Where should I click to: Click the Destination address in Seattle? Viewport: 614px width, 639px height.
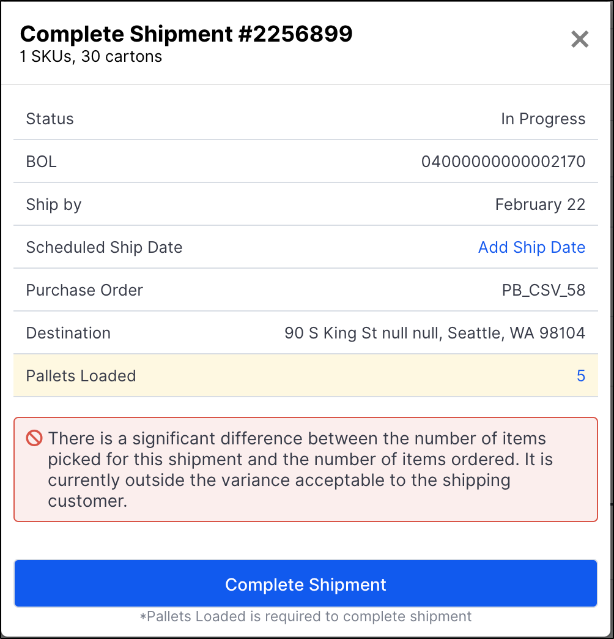pyautogui.click(x=434, y=333)
